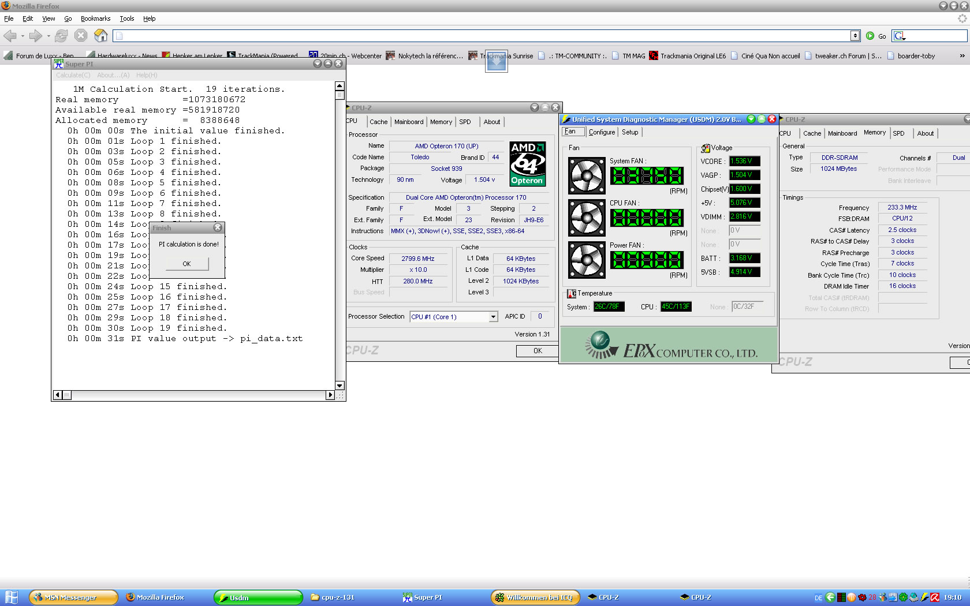The image size is (970, 606).
Task: Click OK in the Finish dialog
Action: pyautogui.click(x=186, y=264)
